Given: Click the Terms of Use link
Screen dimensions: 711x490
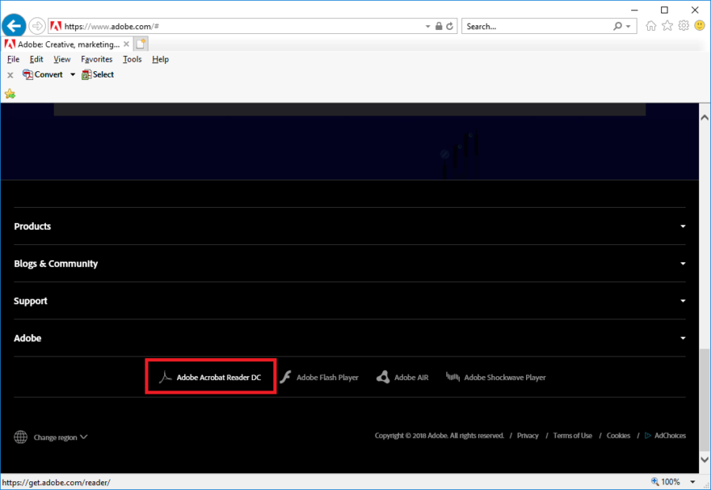Looking at the screenshot, I should coord(572,435).
